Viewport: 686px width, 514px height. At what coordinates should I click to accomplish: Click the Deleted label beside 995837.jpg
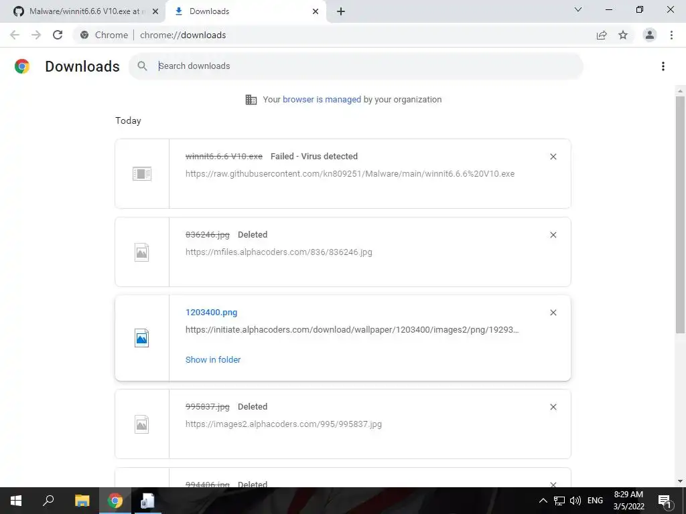[x=253, y=407]
